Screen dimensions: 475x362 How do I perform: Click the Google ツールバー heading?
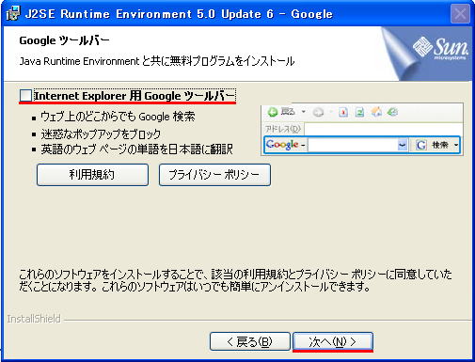click(x=64, y=40)
